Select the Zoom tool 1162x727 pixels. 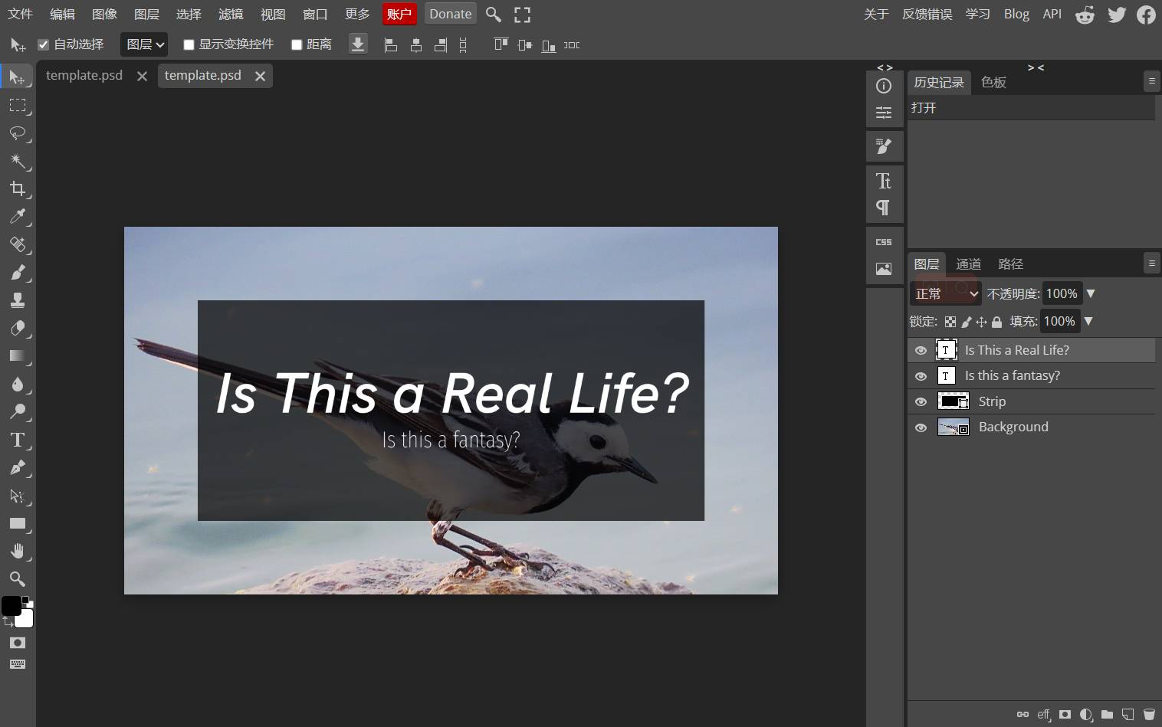point(17,579)
